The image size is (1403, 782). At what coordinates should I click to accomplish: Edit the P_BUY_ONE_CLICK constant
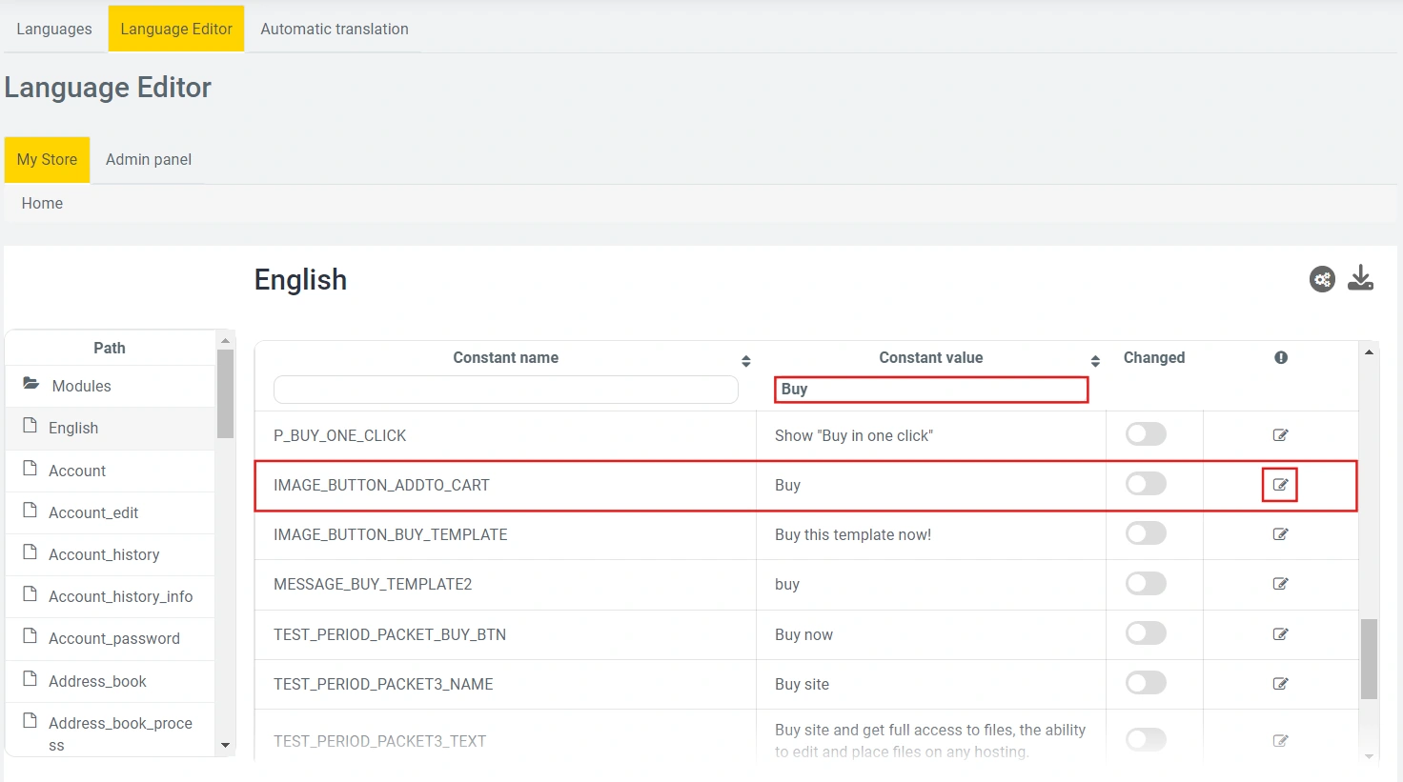pos(1280,435)
